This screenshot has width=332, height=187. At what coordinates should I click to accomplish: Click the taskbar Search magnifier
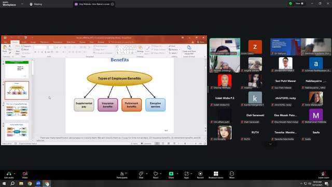pos(12,183)
